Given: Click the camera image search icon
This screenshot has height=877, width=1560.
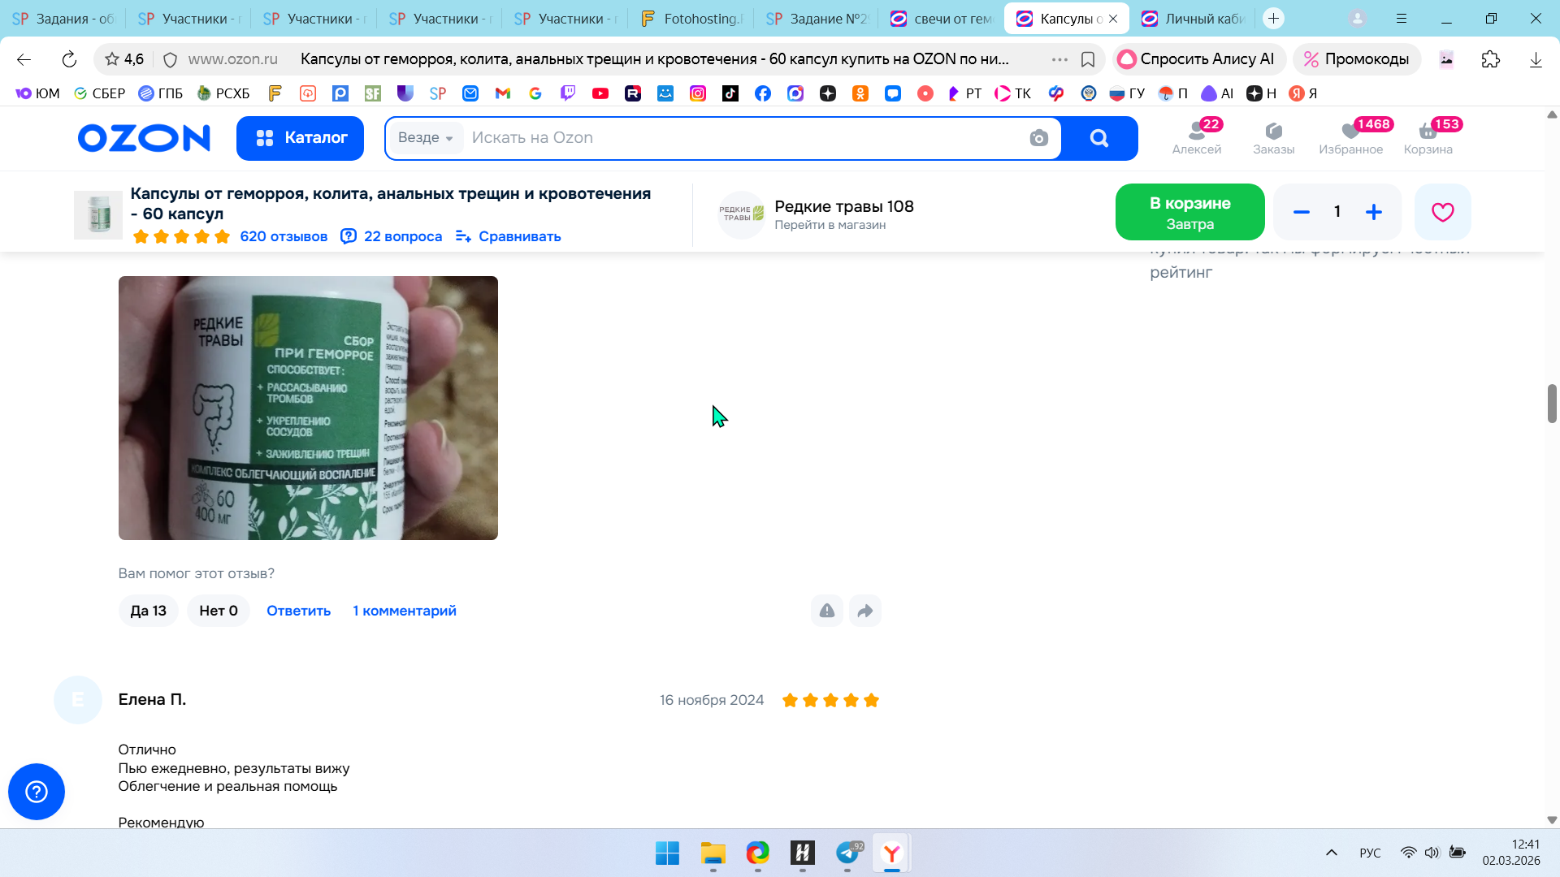Looking at the screenshot, I should pos(1038,138).
